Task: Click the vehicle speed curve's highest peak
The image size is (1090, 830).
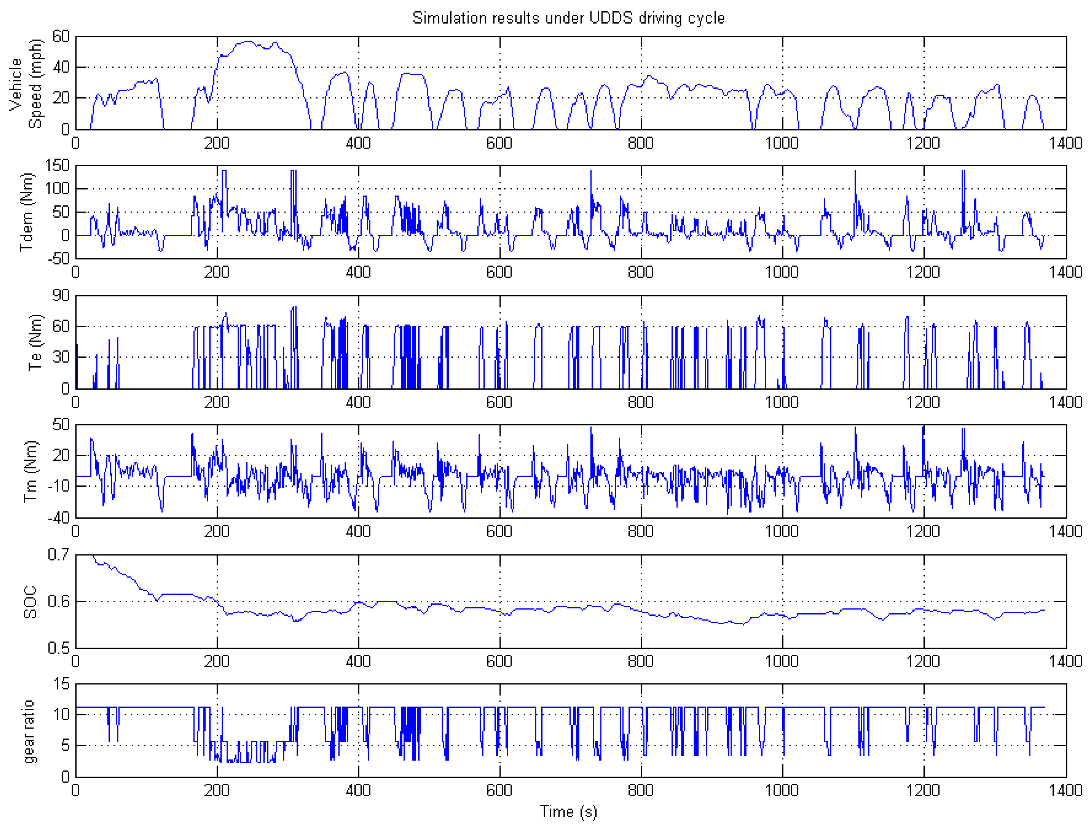Action: coord(248,42)
